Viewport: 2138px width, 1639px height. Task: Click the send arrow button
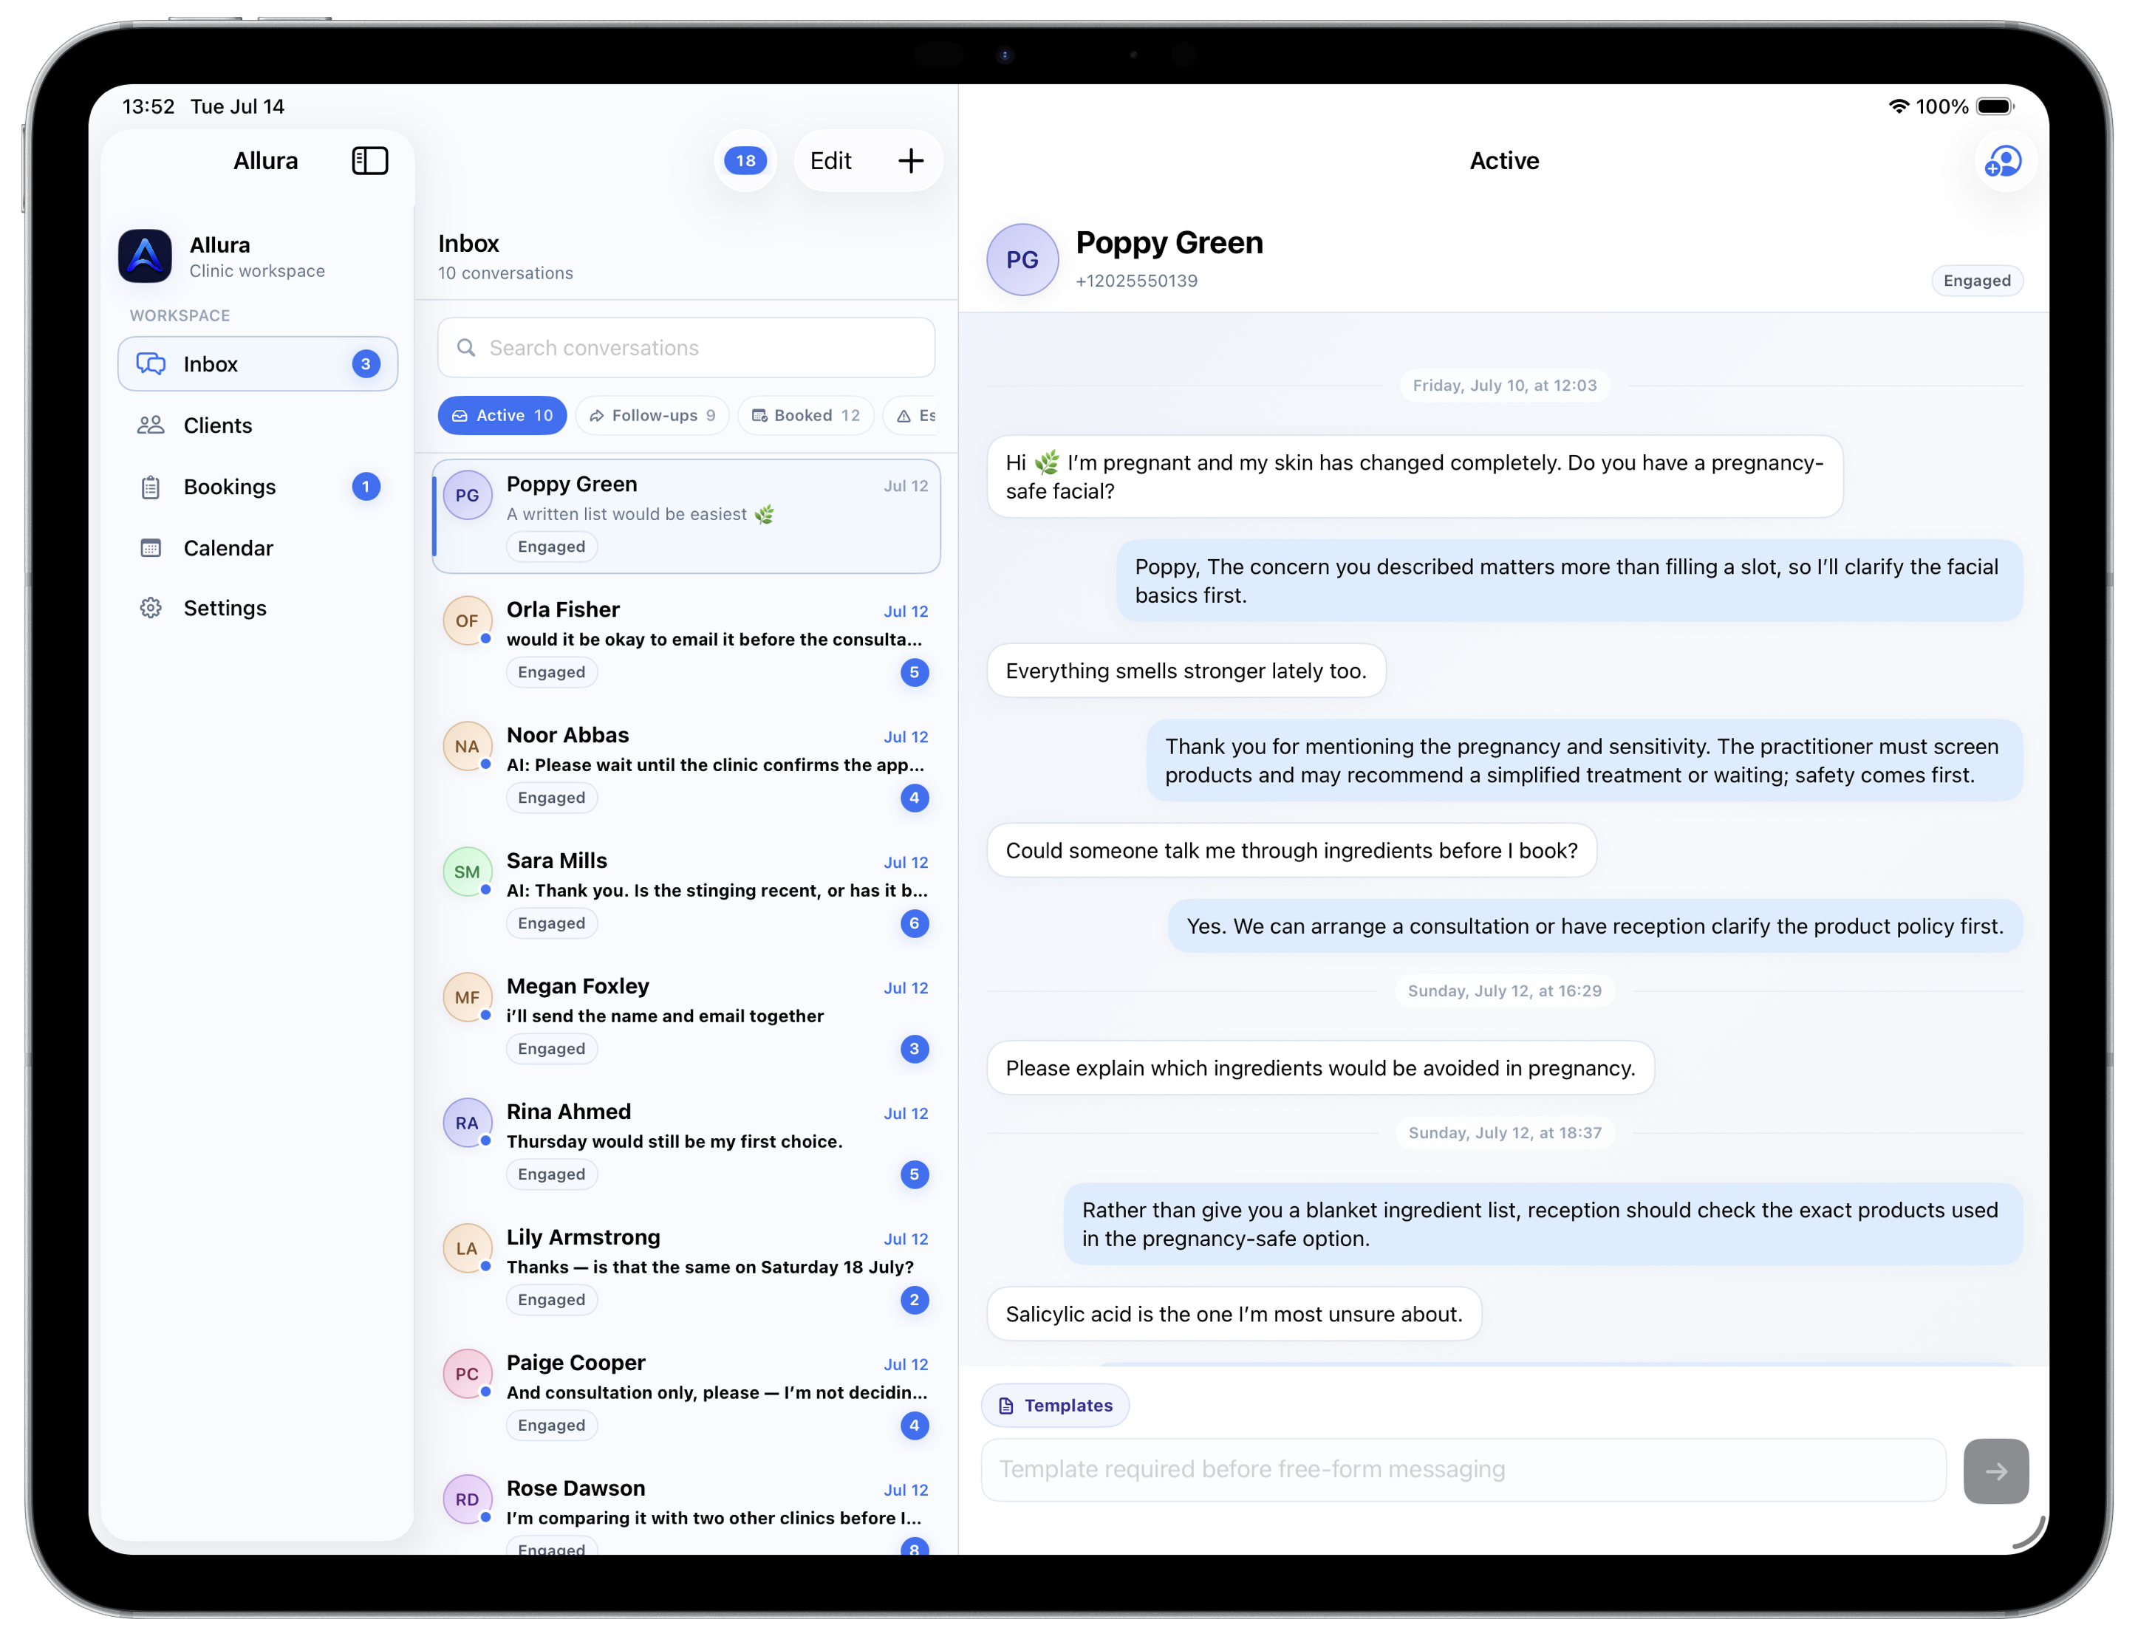coord(1995,1470)
